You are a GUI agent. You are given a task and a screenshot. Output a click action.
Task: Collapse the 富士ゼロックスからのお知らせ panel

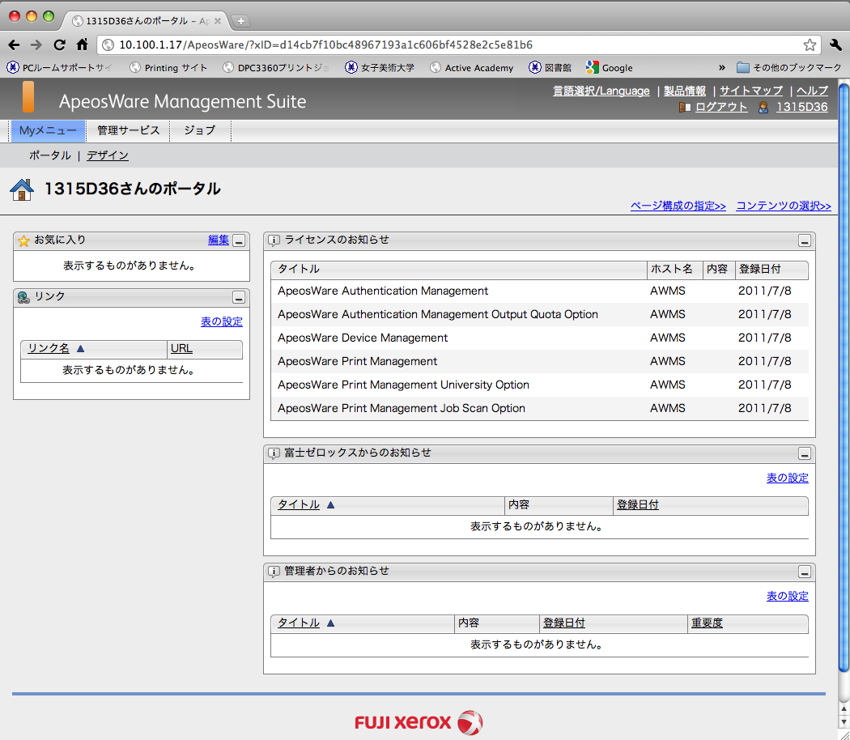click(x=804, y=453)
